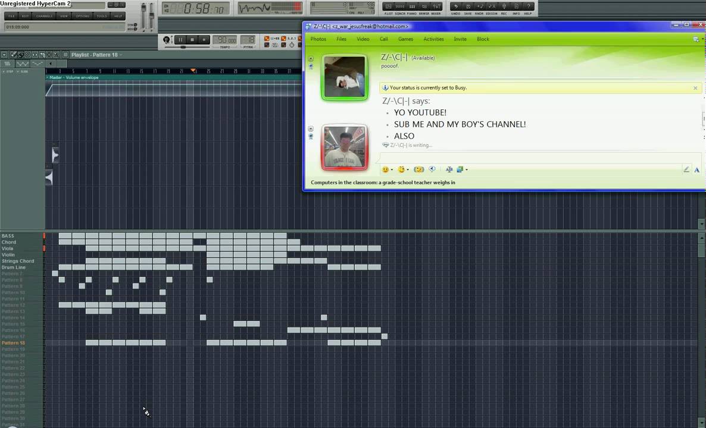Toggle the blend recording button
The height and width of the screenshot is (428, 706).
[301, 39]
